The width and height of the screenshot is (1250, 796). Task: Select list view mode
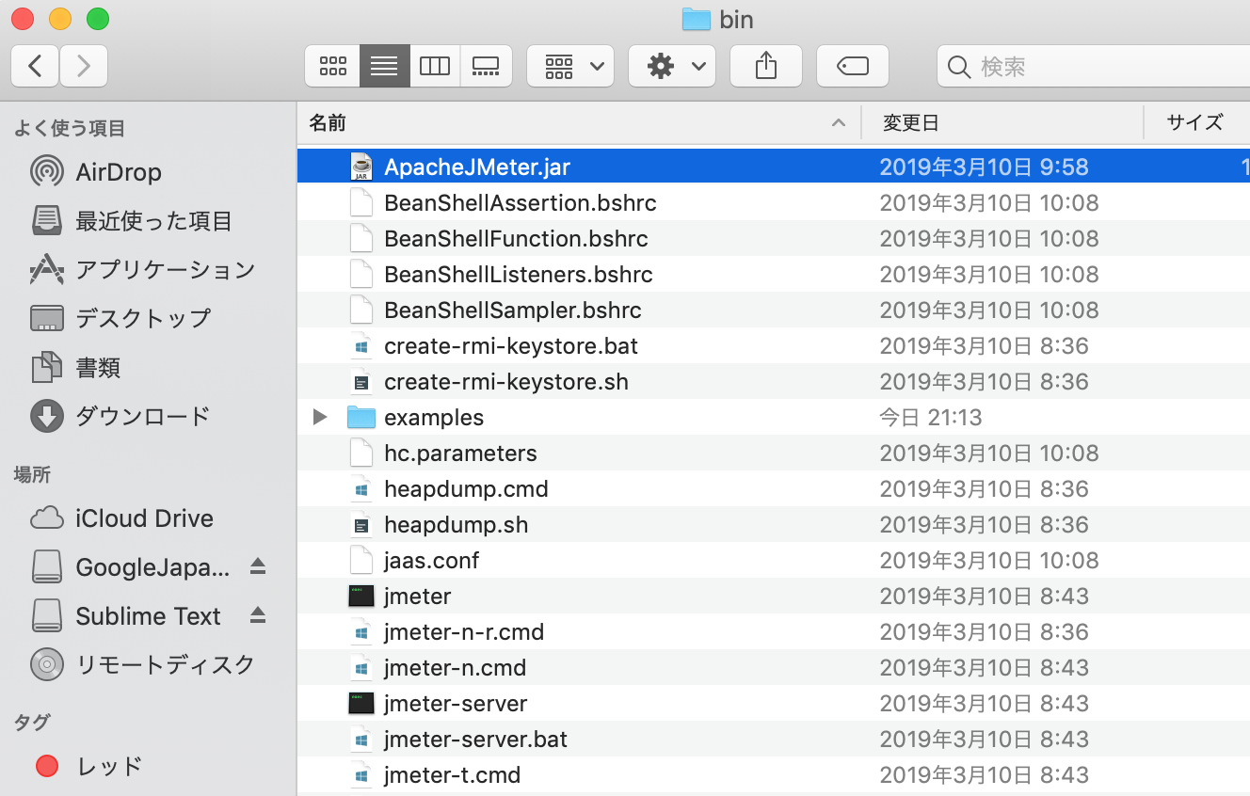(x=384, y=65)
